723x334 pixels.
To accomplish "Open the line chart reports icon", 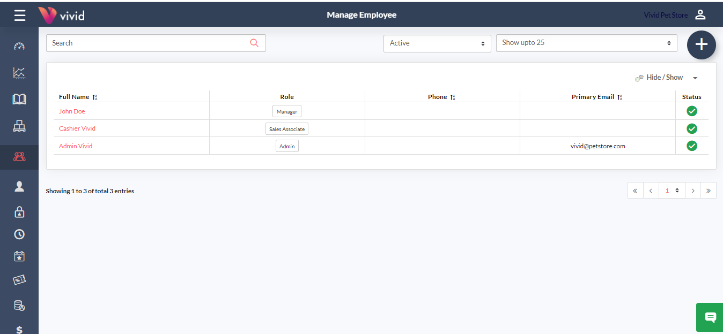I will [x=19, y=73].
